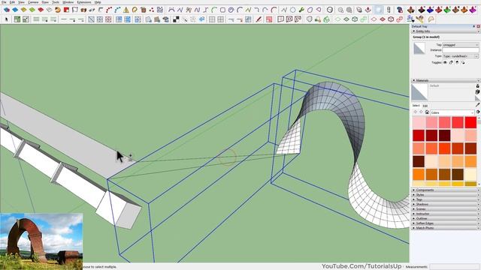481x270 pixels.
Task: Click the red box icon in top toolbar
Action: (x=41, y=10)
